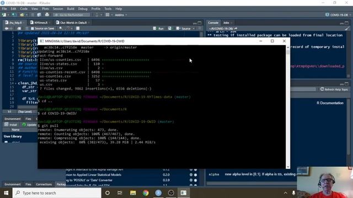The height and width of the screenshot is (198, 353).
Task: Open Connections tab in lower pane
Action: pos(44,184)
